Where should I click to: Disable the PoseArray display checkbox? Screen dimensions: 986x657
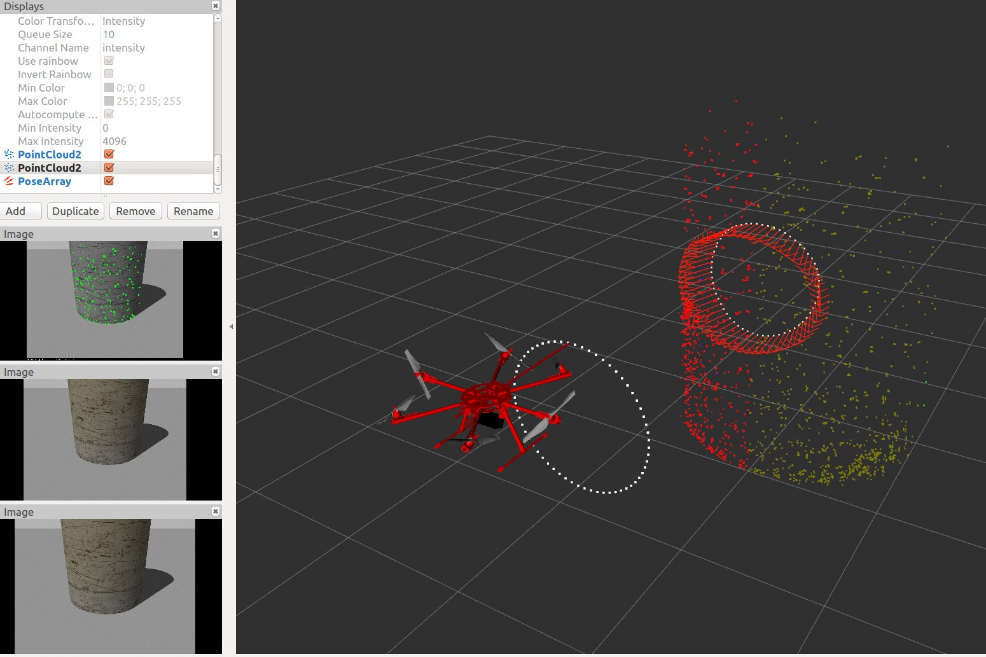tap(109, 181)
